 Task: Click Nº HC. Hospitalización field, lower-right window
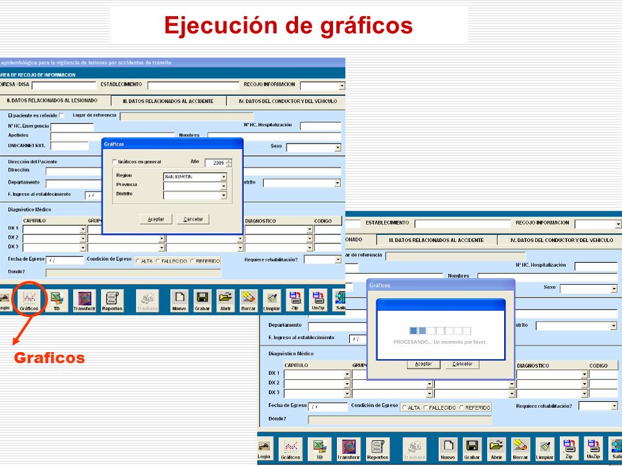(x=596, y=266)
